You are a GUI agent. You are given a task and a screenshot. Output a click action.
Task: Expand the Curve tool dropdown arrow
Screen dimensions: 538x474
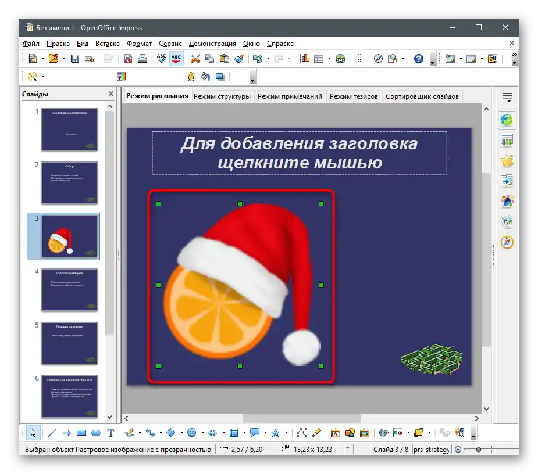[140, 433]
